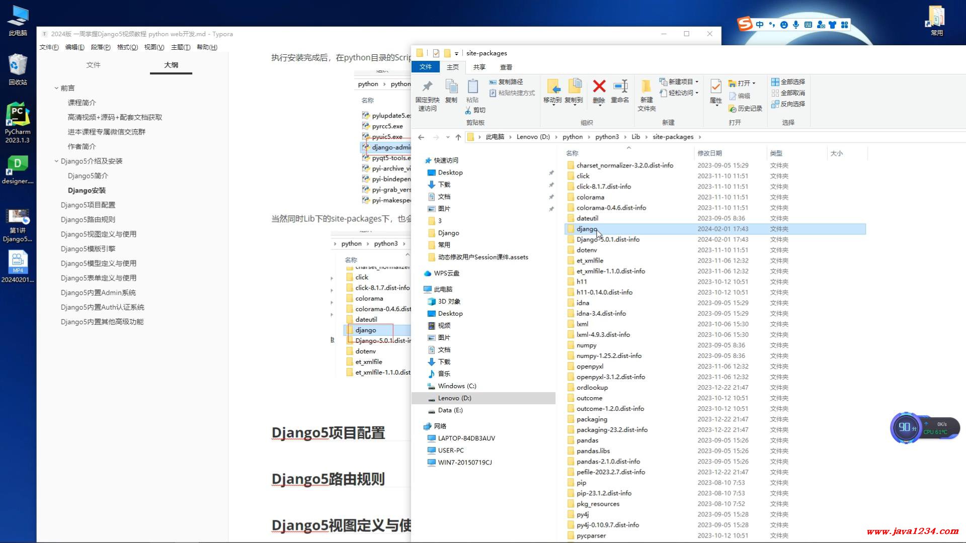The width and height of the screenshot is (966, 543).
Task: Click the Copy to (复制到) icon
Action: 574,86
